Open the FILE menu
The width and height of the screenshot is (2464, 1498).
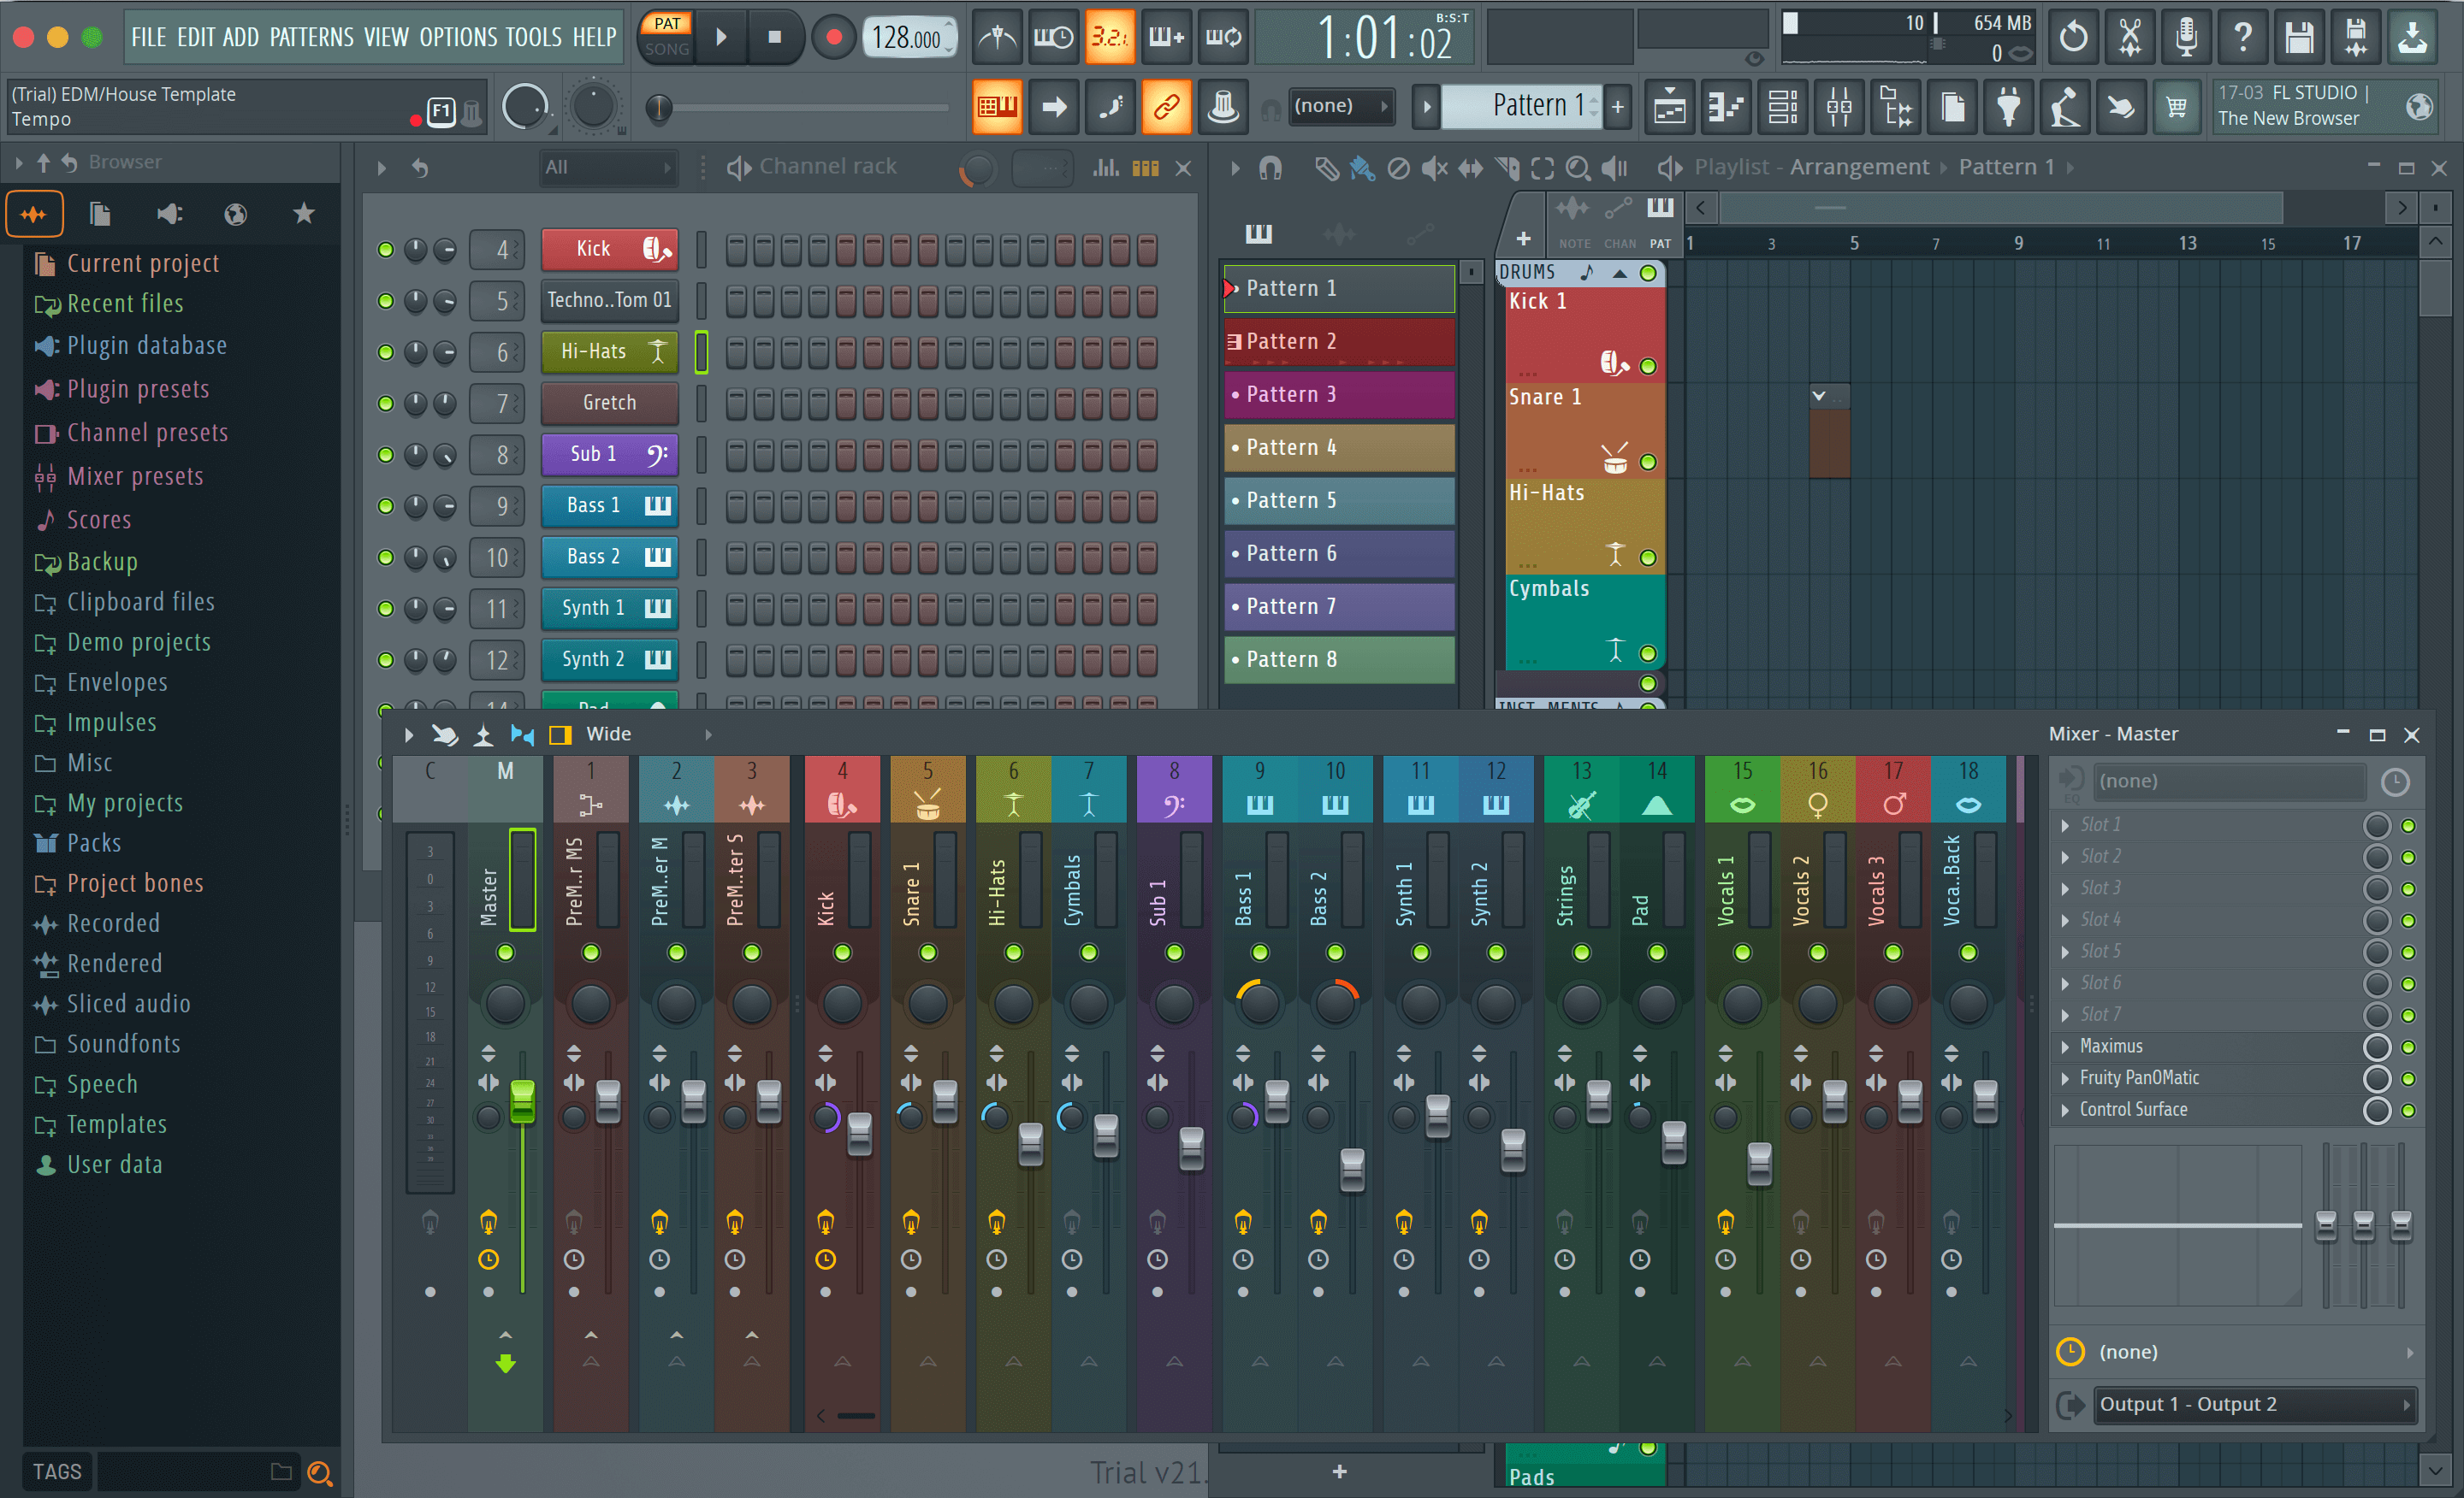coord(149,38)
